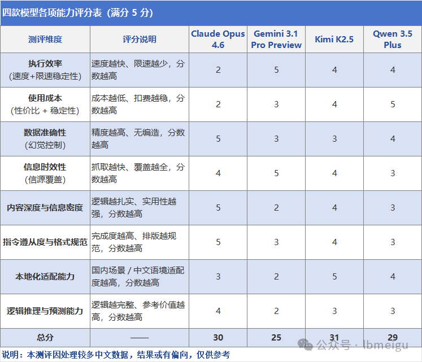The height and width of the screenshot is (362, 422).
Task: Click Kimi K2.5 score in 执行效率 row
Action: (334, 70)
